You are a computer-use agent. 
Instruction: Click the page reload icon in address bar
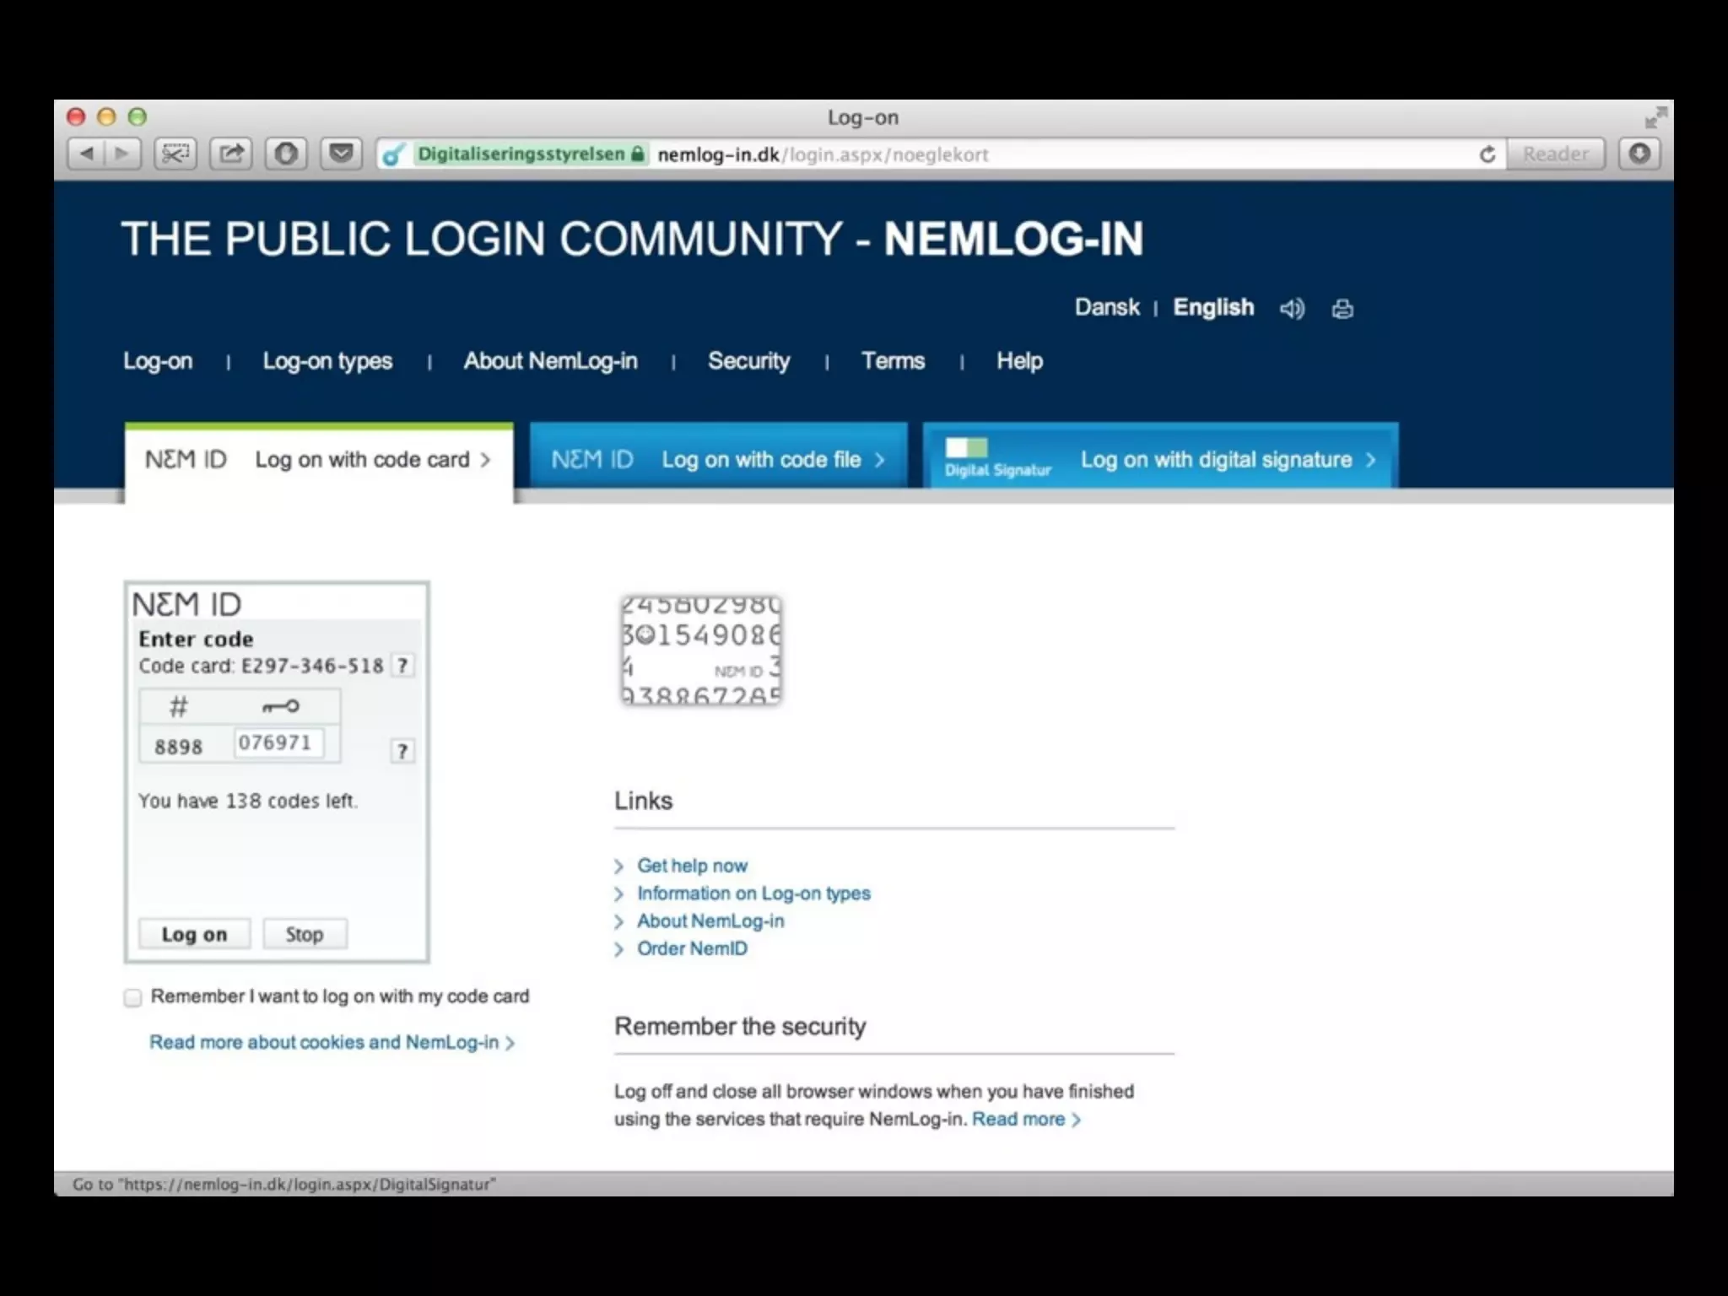point(1488,154)
